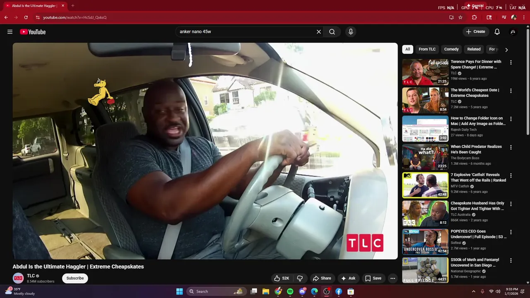Open Discord from taskbar

[302, 291]
